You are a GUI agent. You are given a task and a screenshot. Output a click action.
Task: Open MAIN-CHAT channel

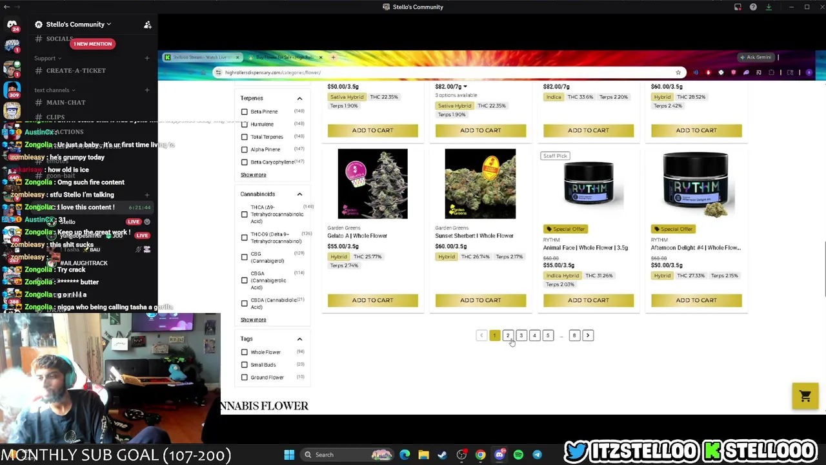(65, 102)
